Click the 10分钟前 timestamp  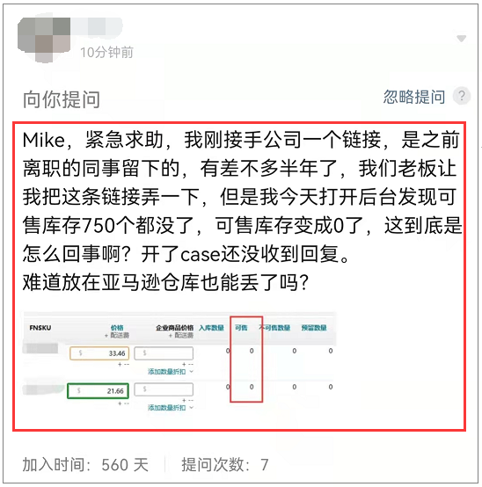click(x=106, y=52)
